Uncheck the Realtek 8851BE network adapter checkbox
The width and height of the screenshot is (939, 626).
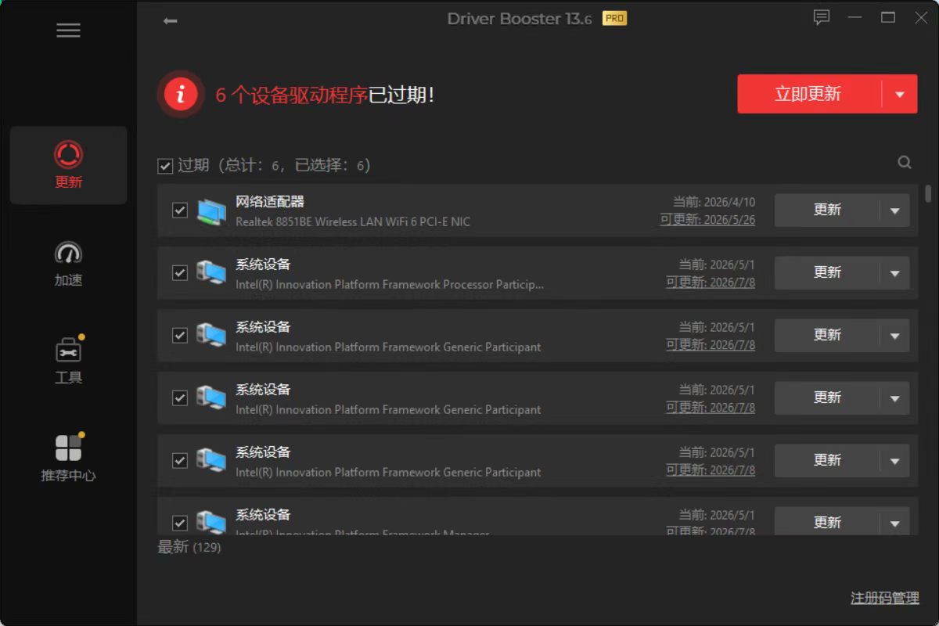point(180,210)
